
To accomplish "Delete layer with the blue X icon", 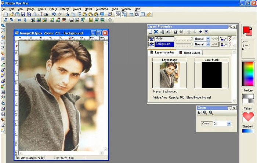I will pos(156,32).
